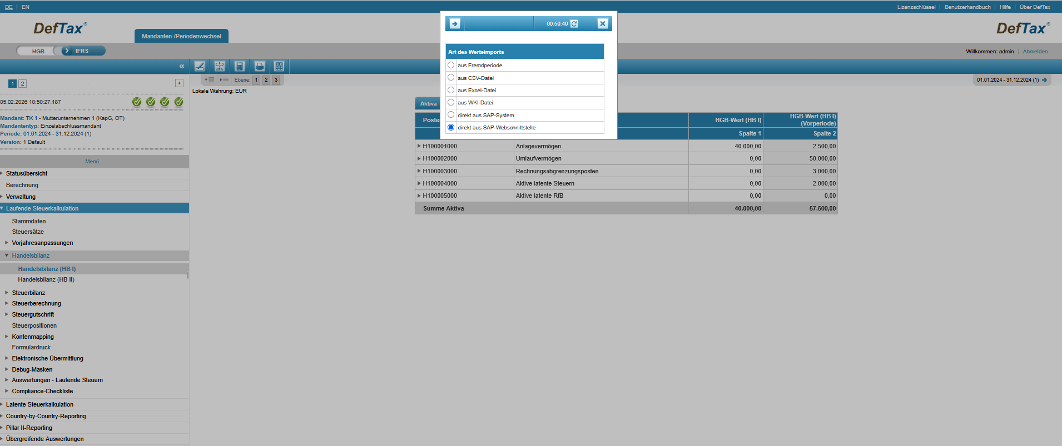The height and width of the screenshot is (446, 1062).
Task: Open the Mandanten-/Periodenwechsel tab
Action: pyautogui.click(x=181, y=36)
